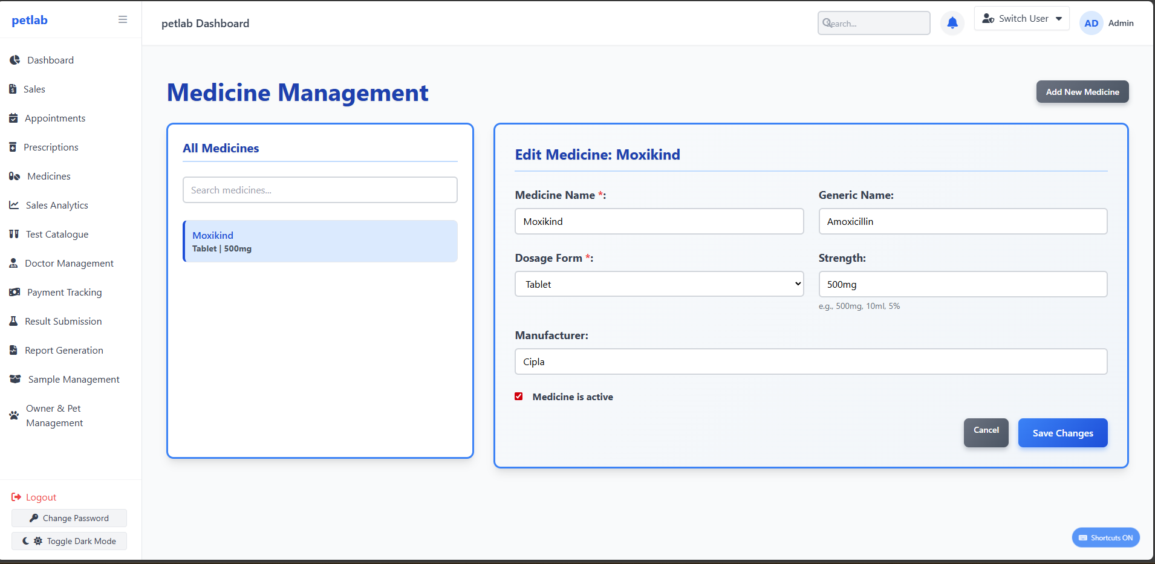
Task: Open the Prescriptions section
Action: point(51,147)
